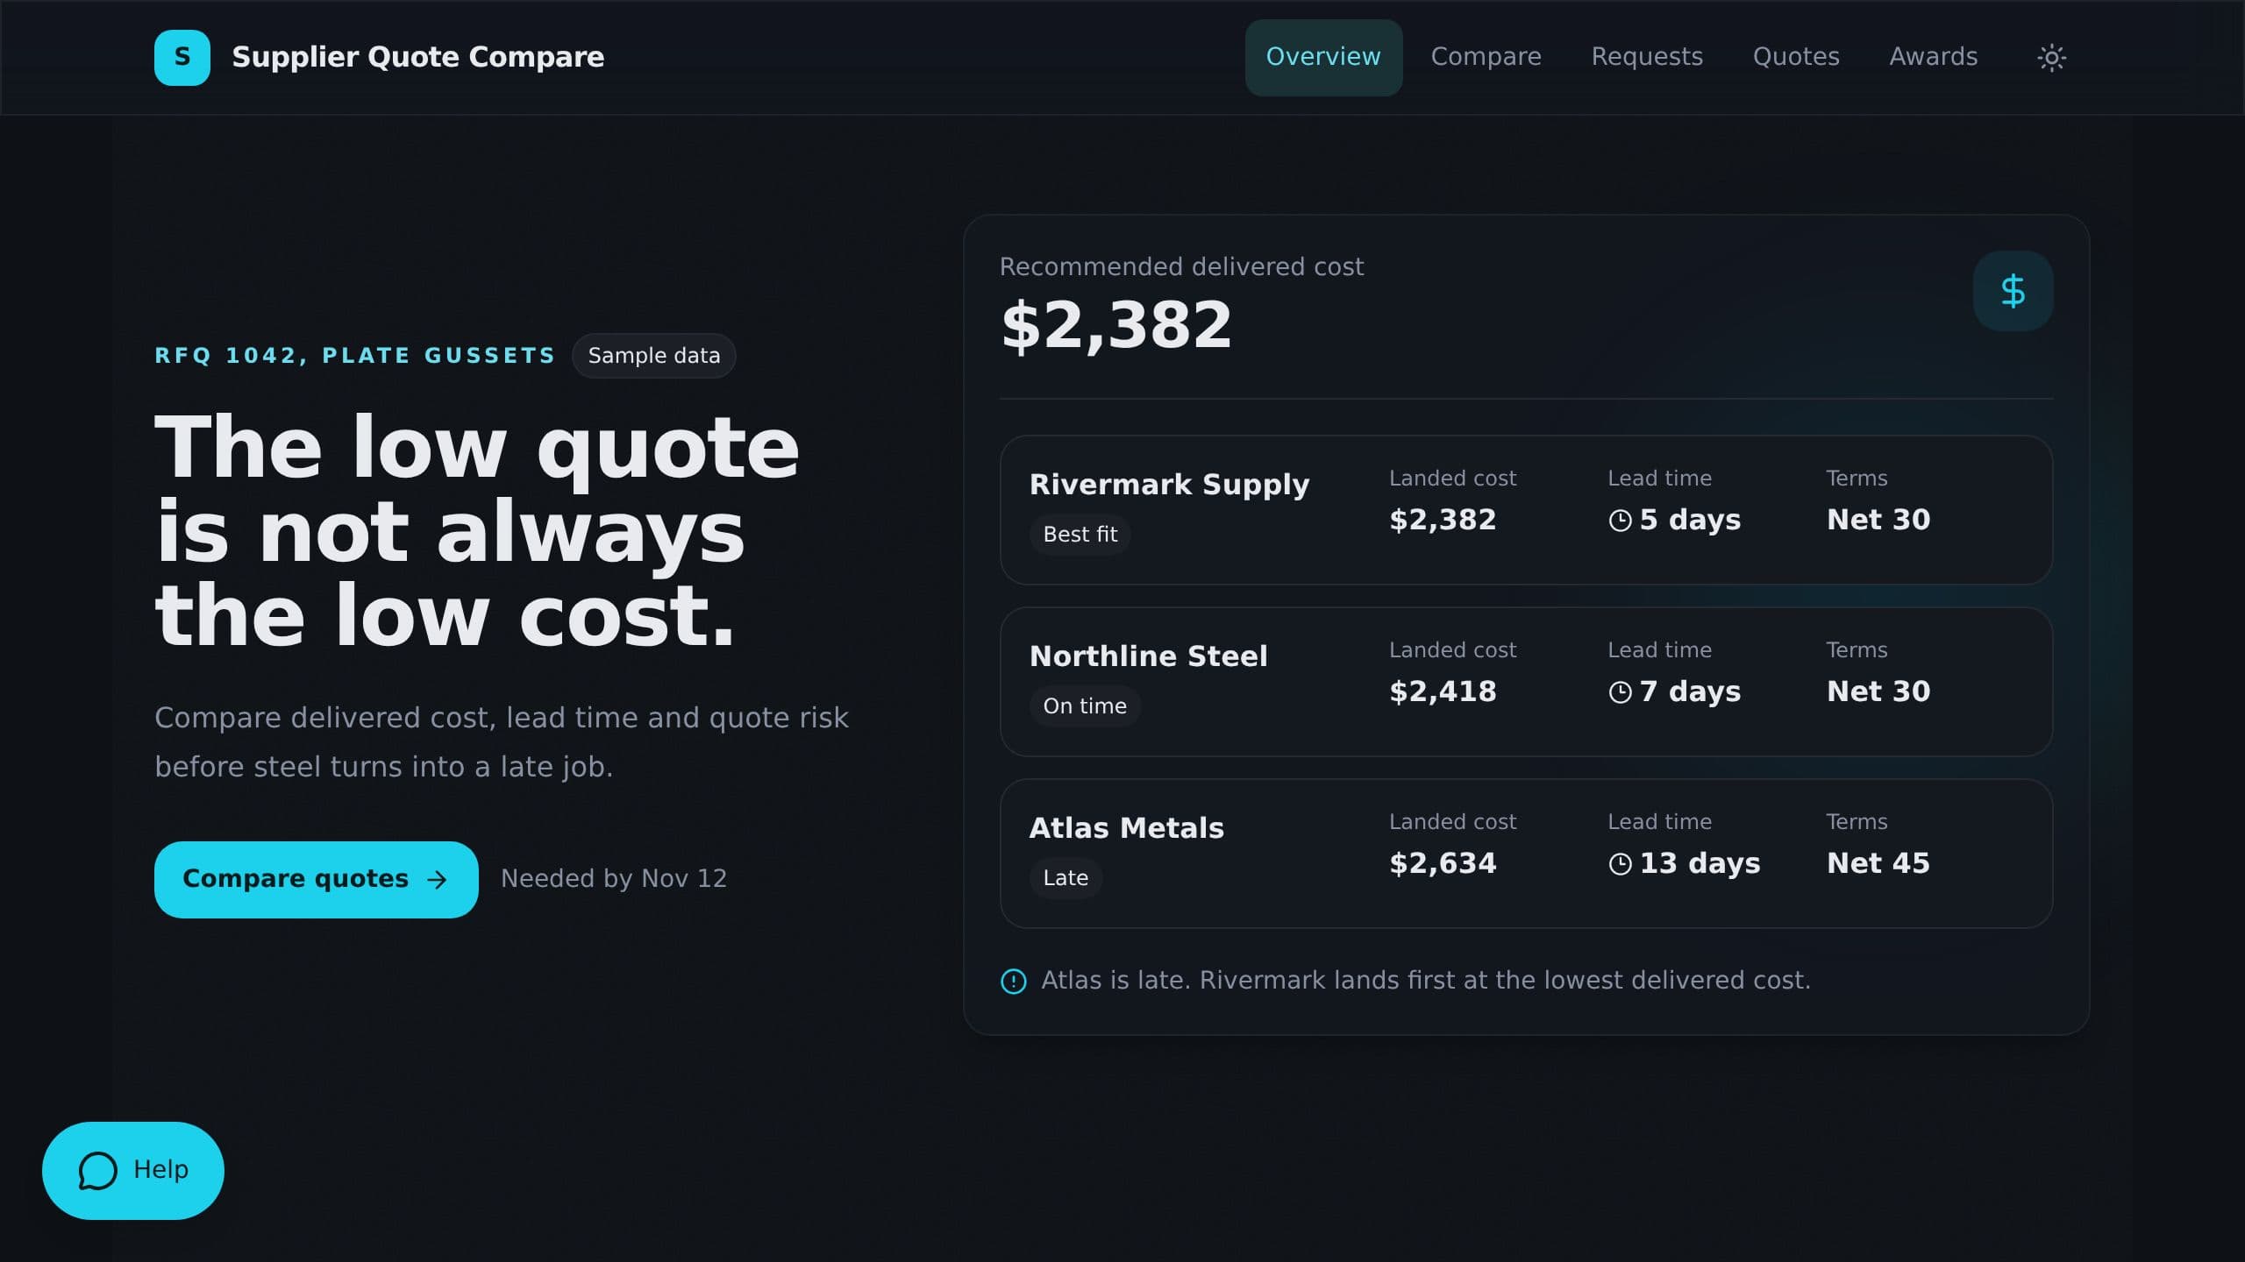The width and height of the screenshot is (2245, 1262).
Task: Click the On time badge
Action: point(1085,706)
